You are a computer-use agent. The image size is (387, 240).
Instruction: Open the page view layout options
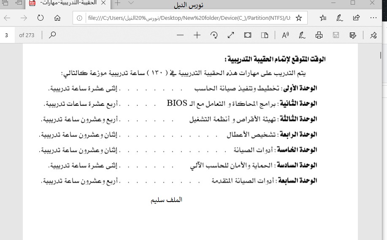tap(265, 35)
